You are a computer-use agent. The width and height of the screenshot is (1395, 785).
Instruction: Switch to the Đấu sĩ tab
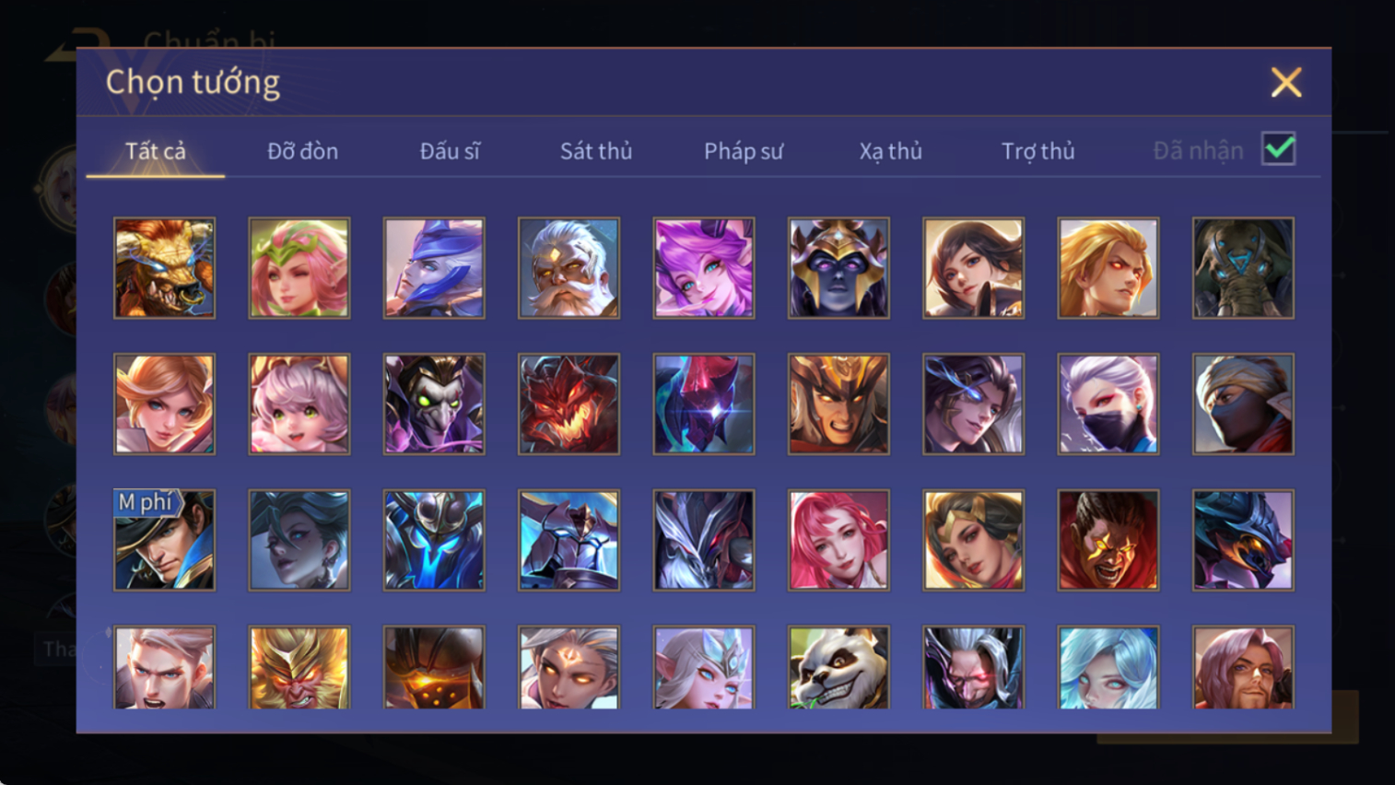(450, 151)
